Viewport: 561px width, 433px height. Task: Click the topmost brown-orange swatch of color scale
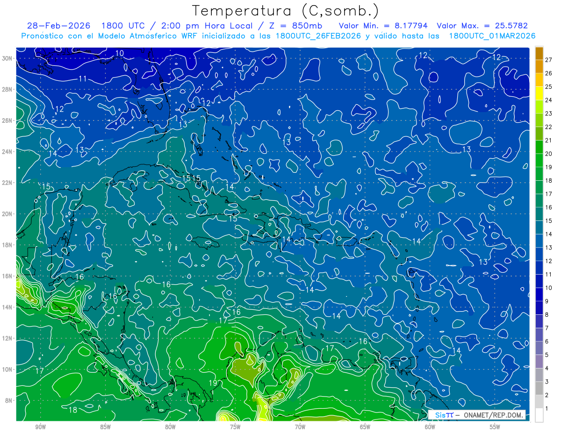(539, 53)
